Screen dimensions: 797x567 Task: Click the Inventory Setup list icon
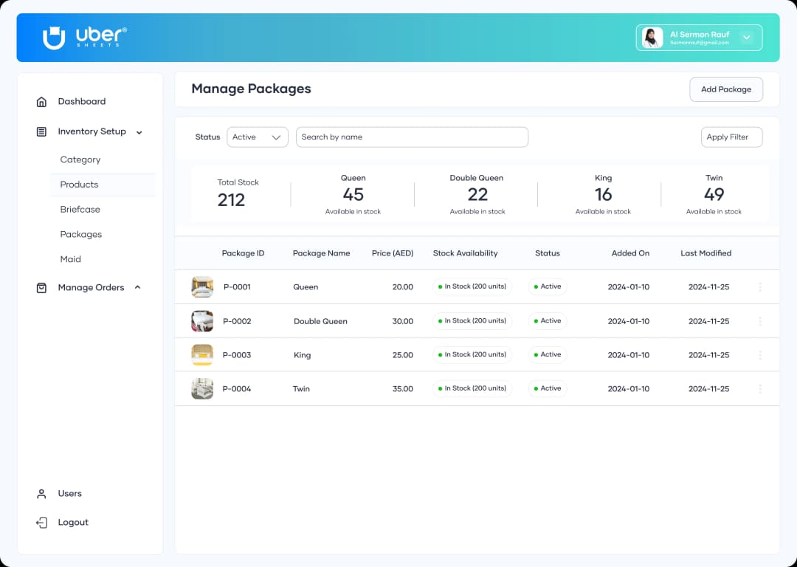point(41,131)
